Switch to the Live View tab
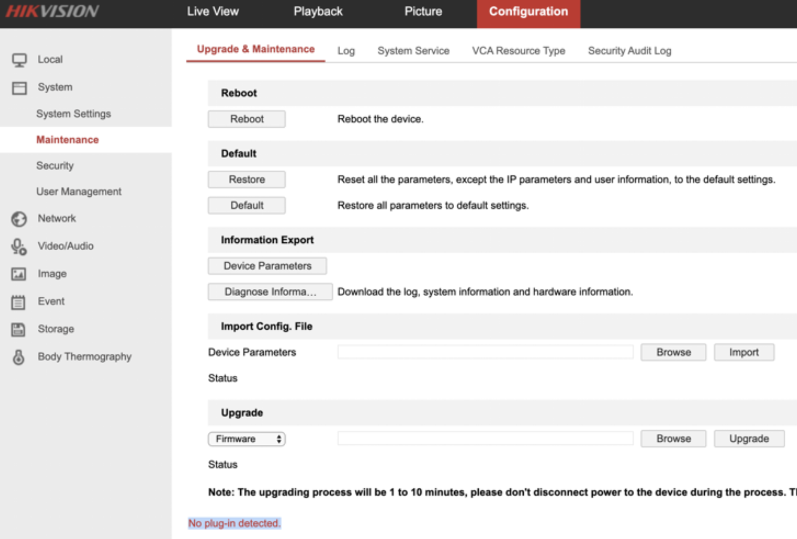This screenshot has width=797, height=539. click(213, 12)
